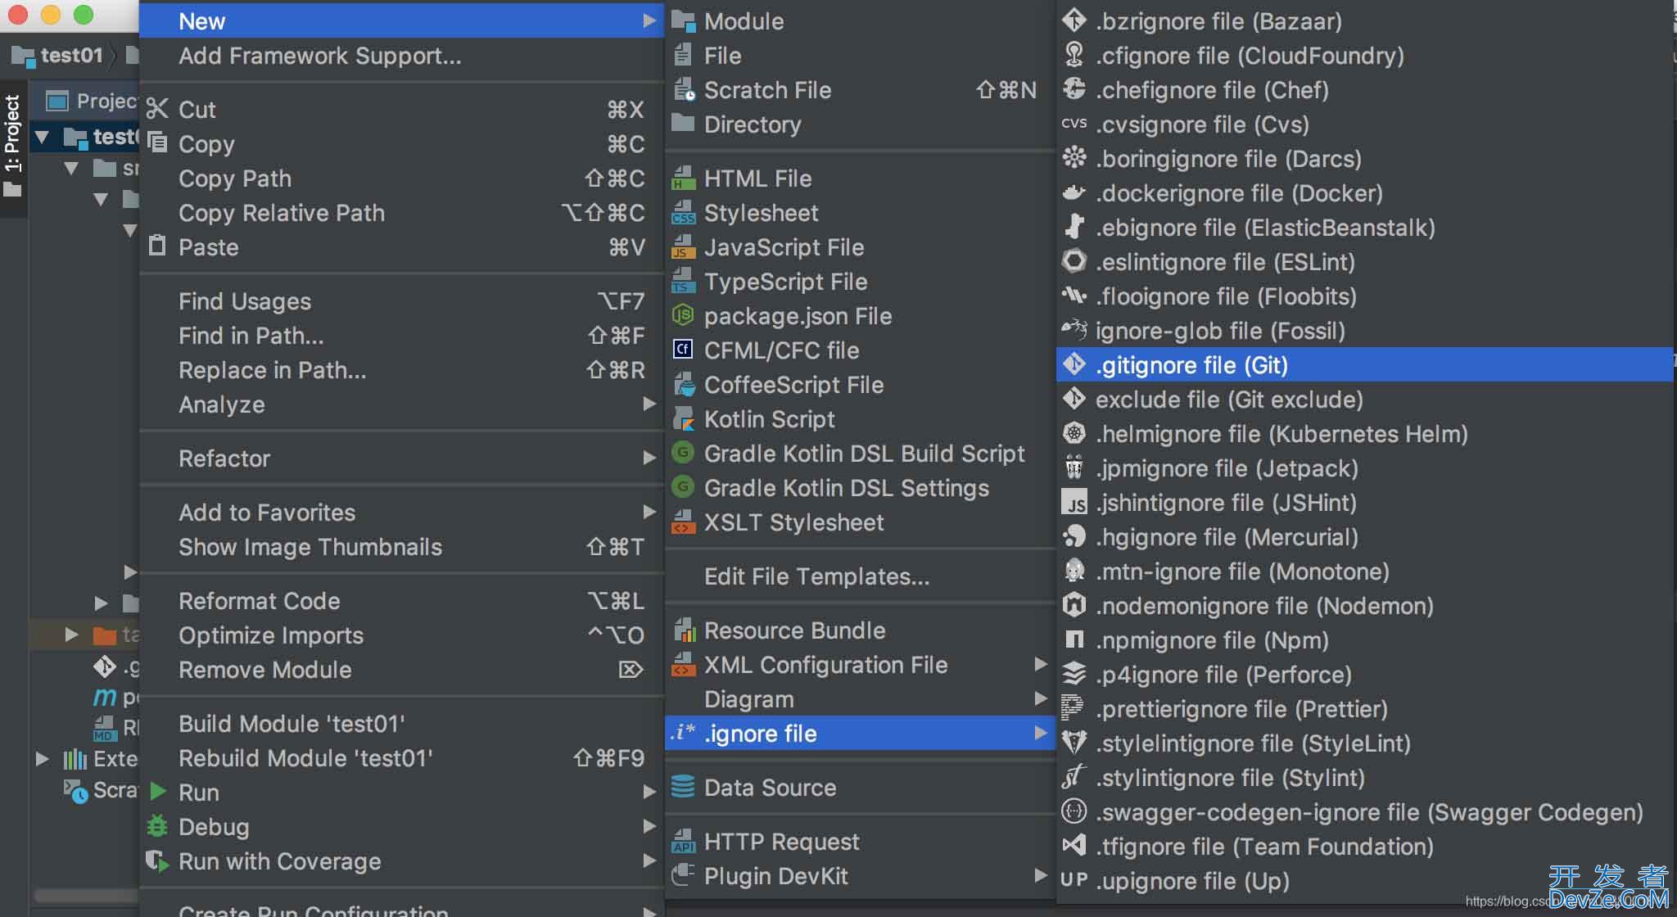Select HTML File creation option
This screenshot has width=1677, height=917.
pos(754,178)
